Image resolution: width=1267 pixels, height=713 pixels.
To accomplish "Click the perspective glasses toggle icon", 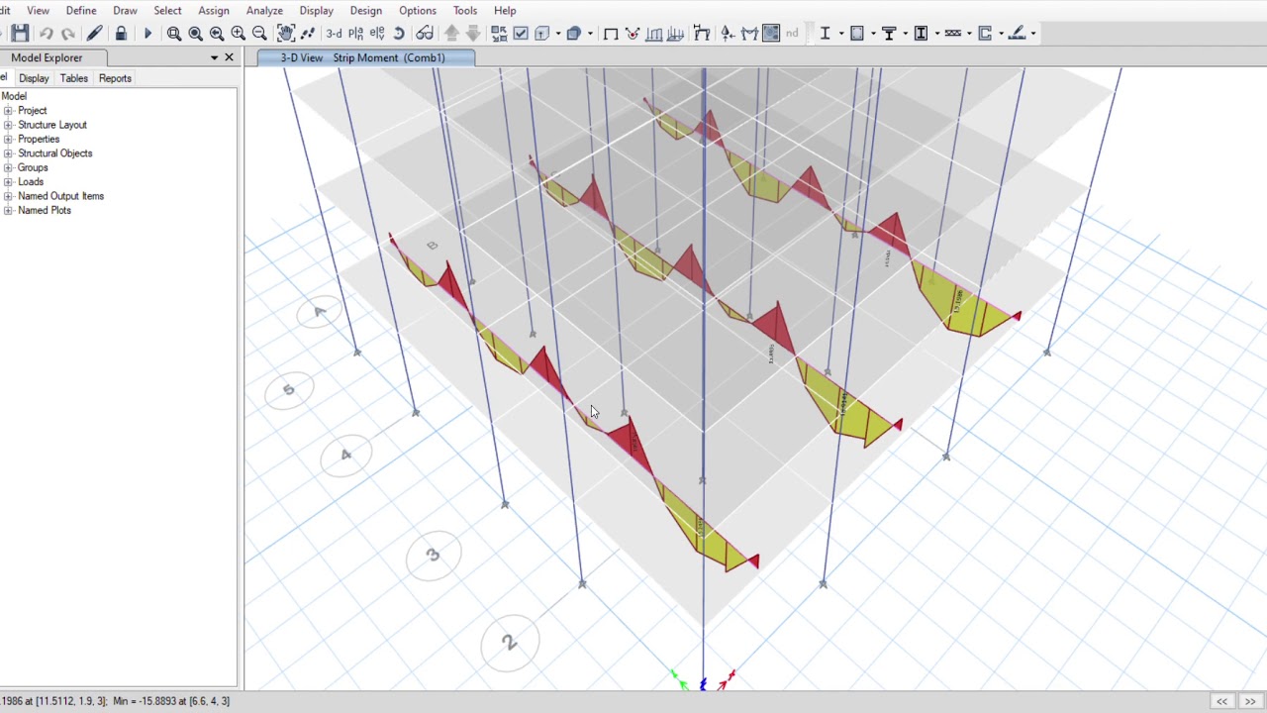I will (425, 33).
